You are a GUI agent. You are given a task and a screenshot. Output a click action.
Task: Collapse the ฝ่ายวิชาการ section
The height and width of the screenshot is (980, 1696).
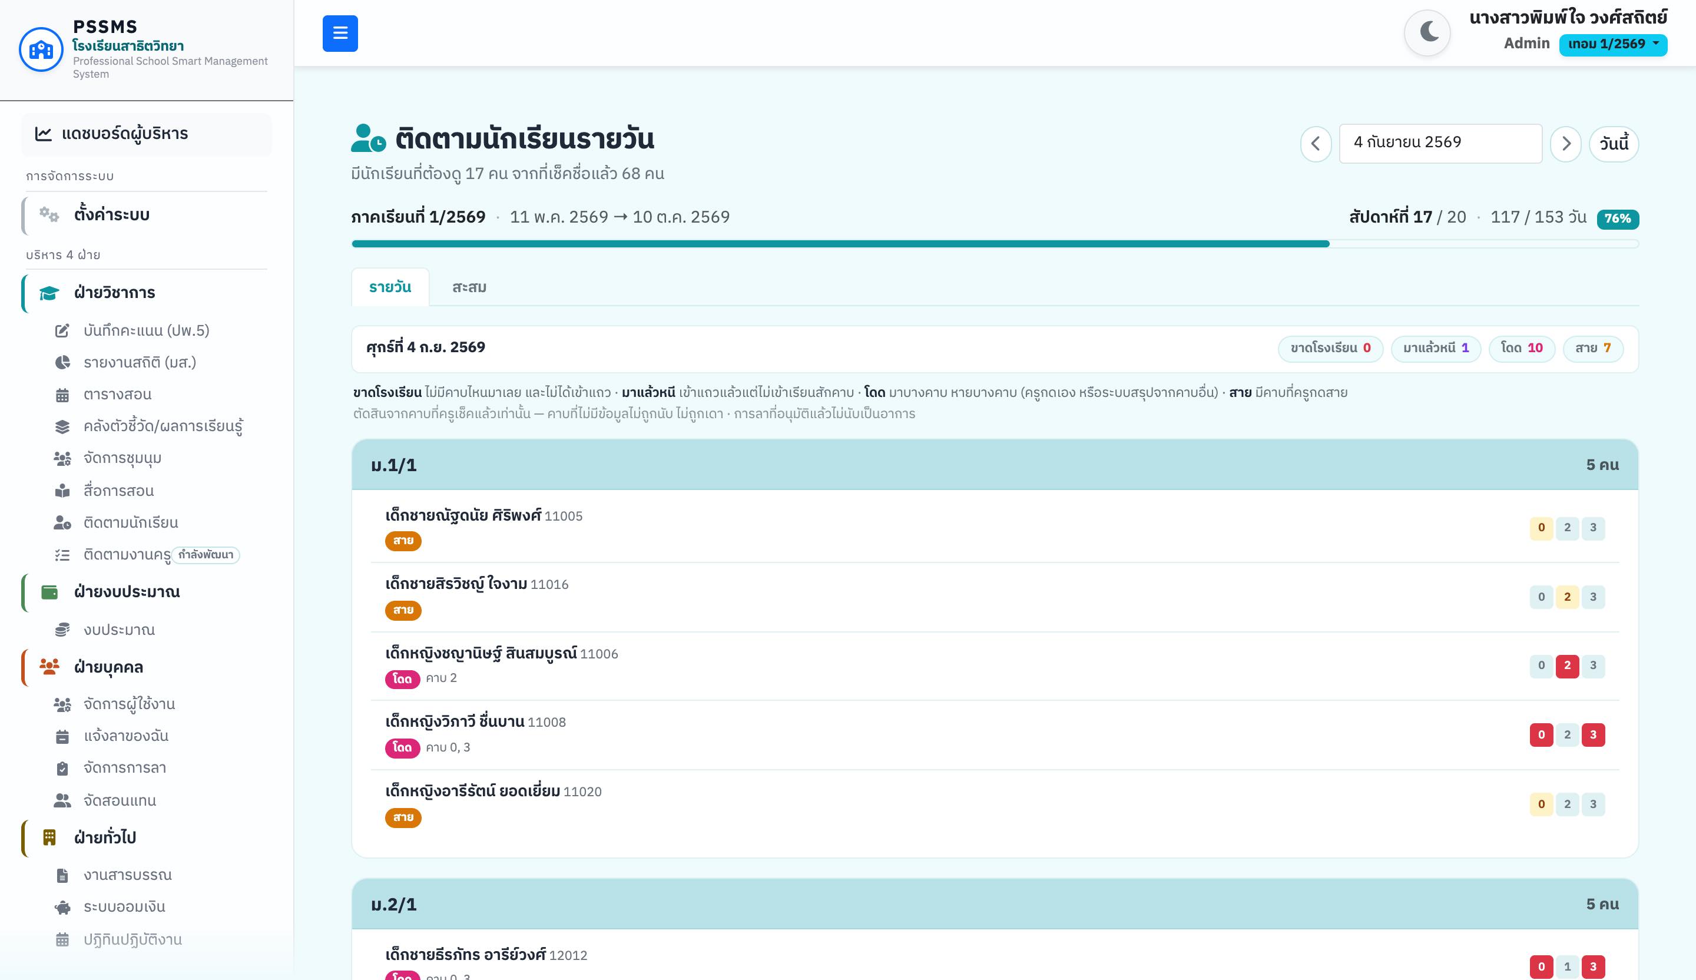(146, 293)
